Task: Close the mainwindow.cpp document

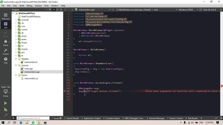Action: pos(113,10)
